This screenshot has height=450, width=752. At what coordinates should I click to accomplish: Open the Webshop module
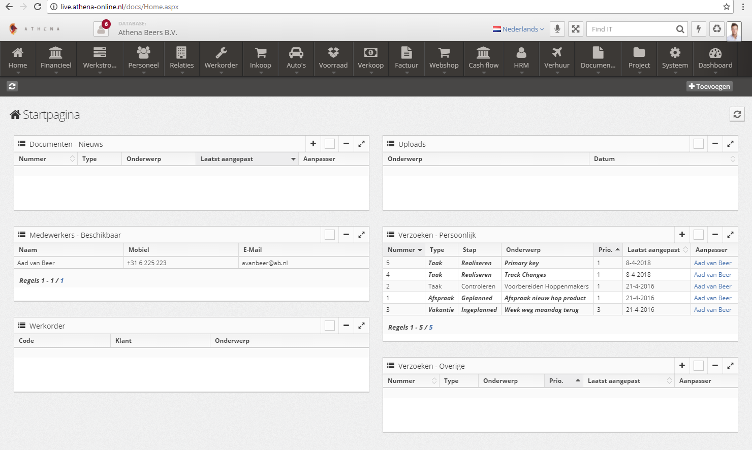tap(444, 59)
